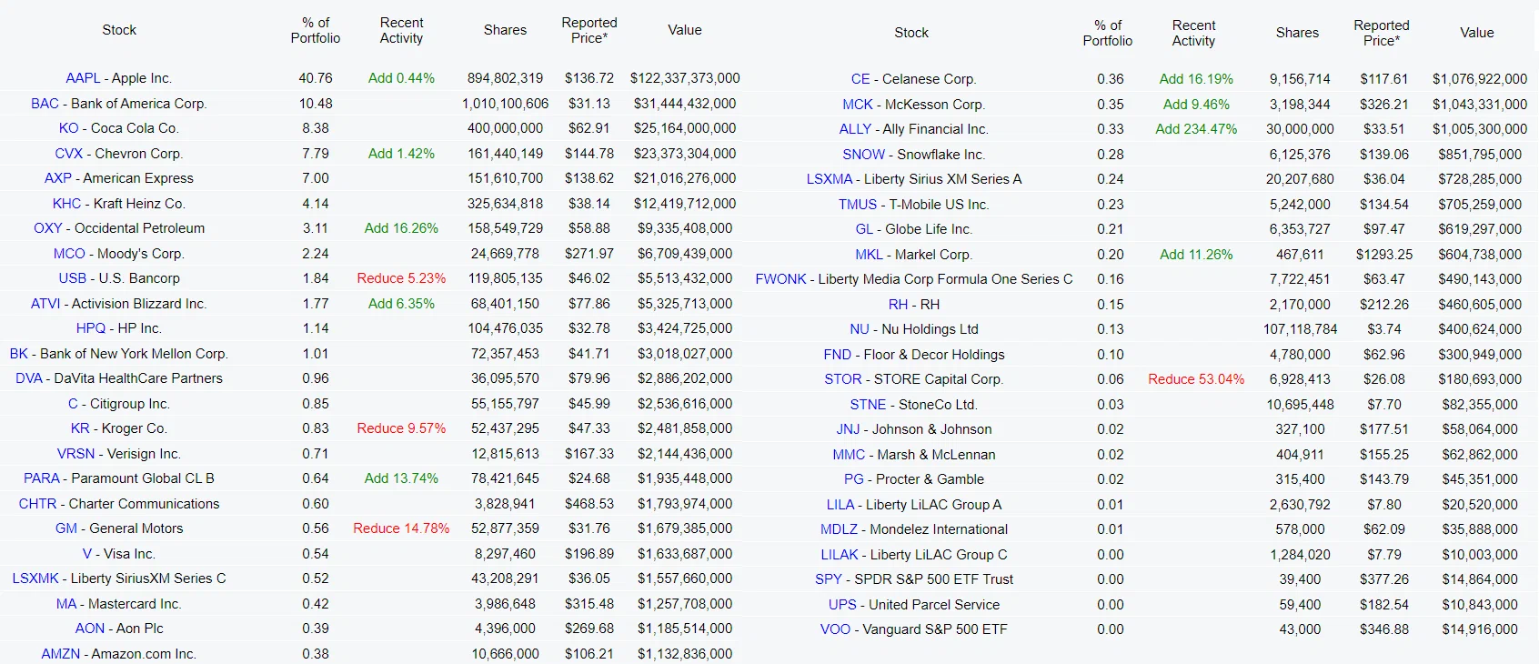
Task: Click the AMZN ticker link
Action: pos(60,654)
